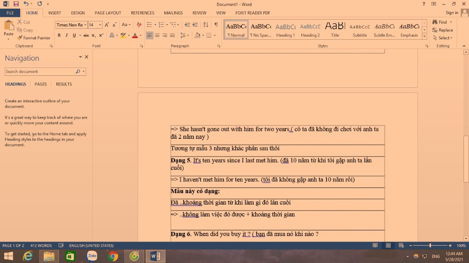Open line and paragraph spacing options
Screen dimensions: 469x263
point(184,35)
